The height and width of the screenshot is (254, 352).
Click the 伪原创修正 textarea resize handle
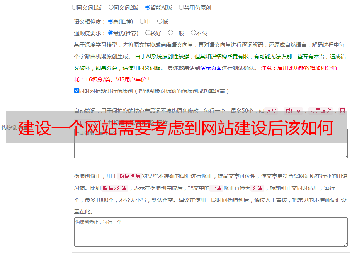click(x=345, y=244)
